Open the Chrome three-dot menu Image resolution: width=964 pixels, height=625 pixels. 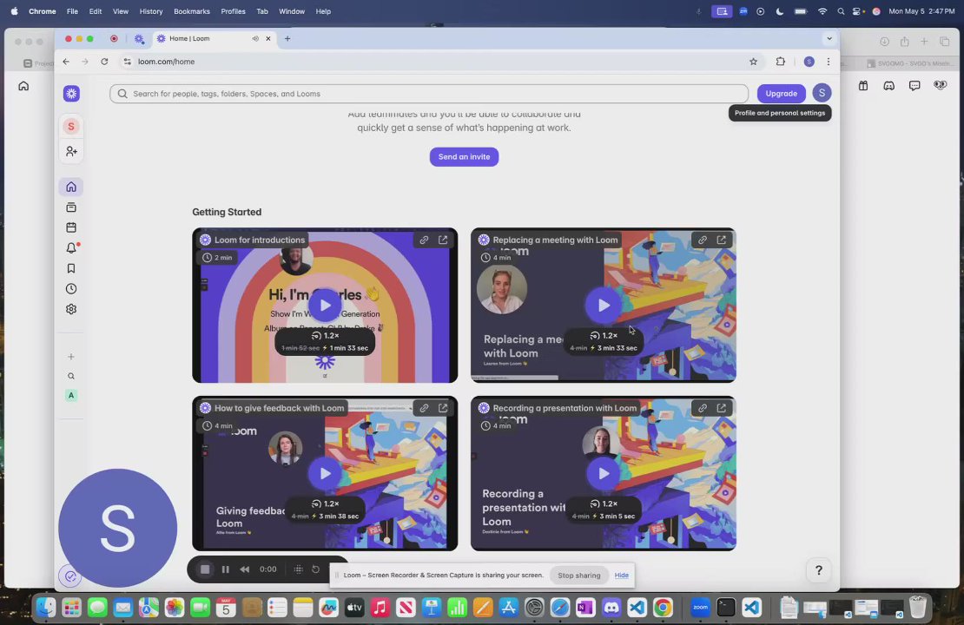pyautogui.click(x=829, y=62)
